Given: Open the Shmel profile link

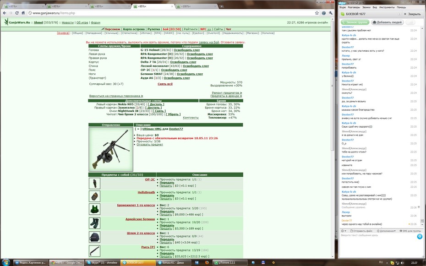Looking at the screenshot, I should pos(38,22).
